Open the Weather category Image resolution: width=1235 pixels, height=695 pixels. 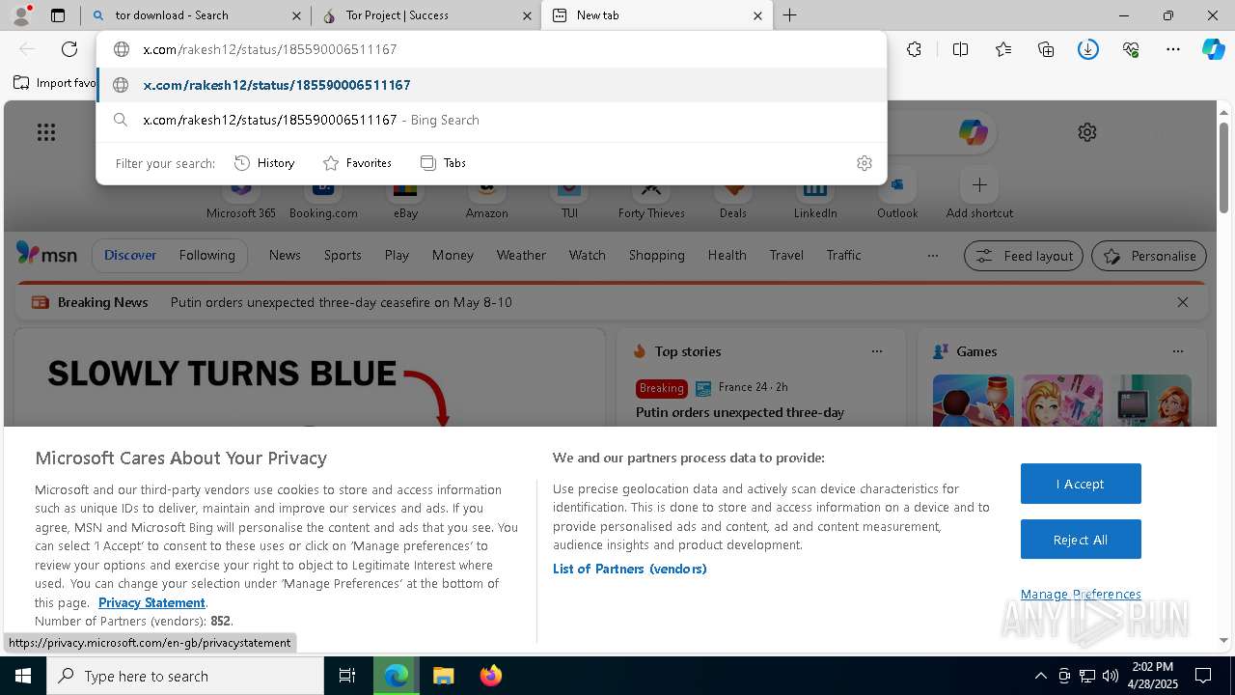[x=521, y=255]
